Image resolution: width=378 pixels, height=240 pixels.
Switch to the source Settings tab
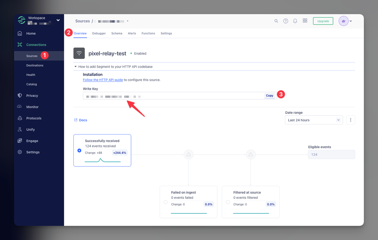[166, 33]
